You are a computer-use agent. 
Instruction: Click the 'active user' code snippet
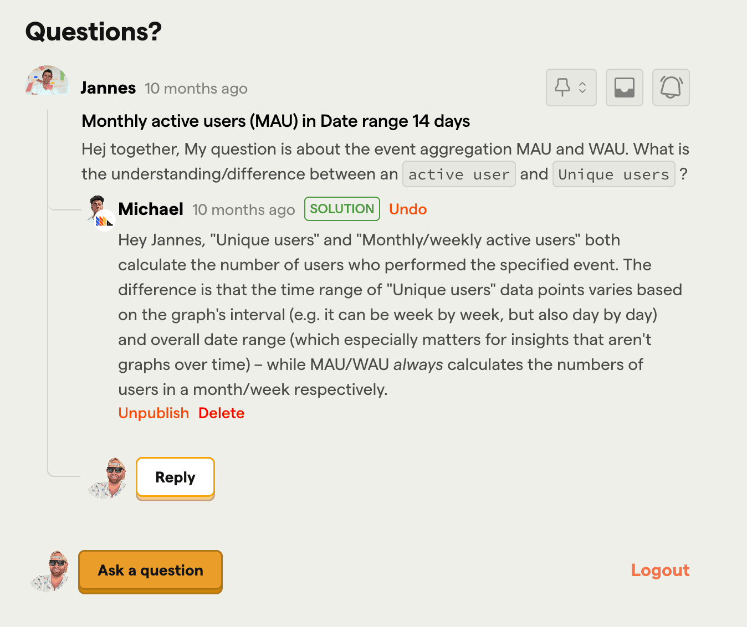coord(459,174)
